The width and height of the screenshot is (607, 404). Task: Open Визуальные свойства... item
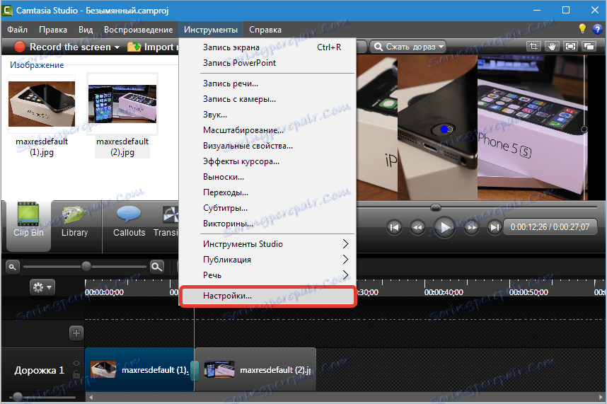[267, 146]
